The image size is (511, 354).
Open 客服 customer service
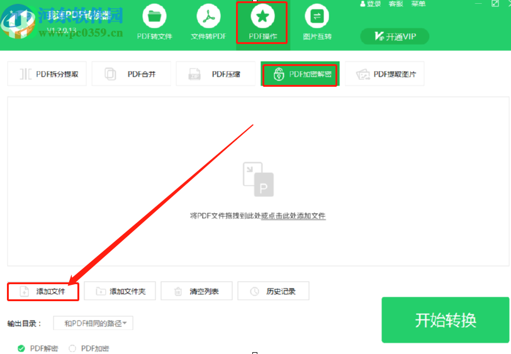point(396,4)
